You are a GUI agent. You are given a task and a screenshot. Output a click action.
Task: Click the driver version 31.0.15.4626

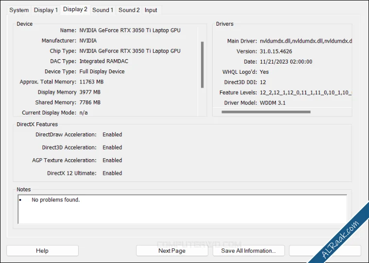pos(276,51)
